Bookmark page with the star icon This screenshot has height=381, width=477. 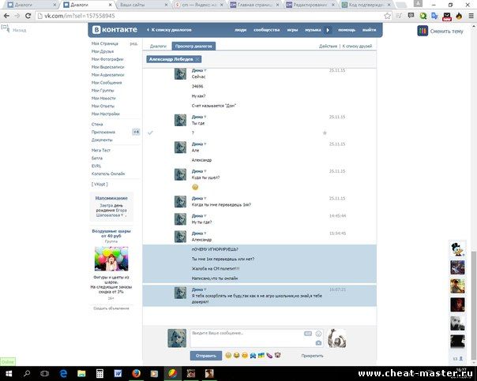click(387, 16)
